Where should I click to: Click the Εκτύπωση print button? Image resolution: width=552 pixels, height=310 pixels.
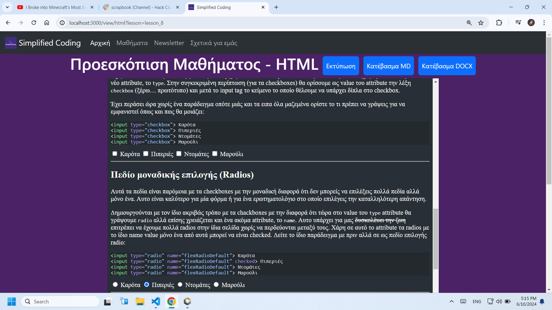click(x=341, y=66)
